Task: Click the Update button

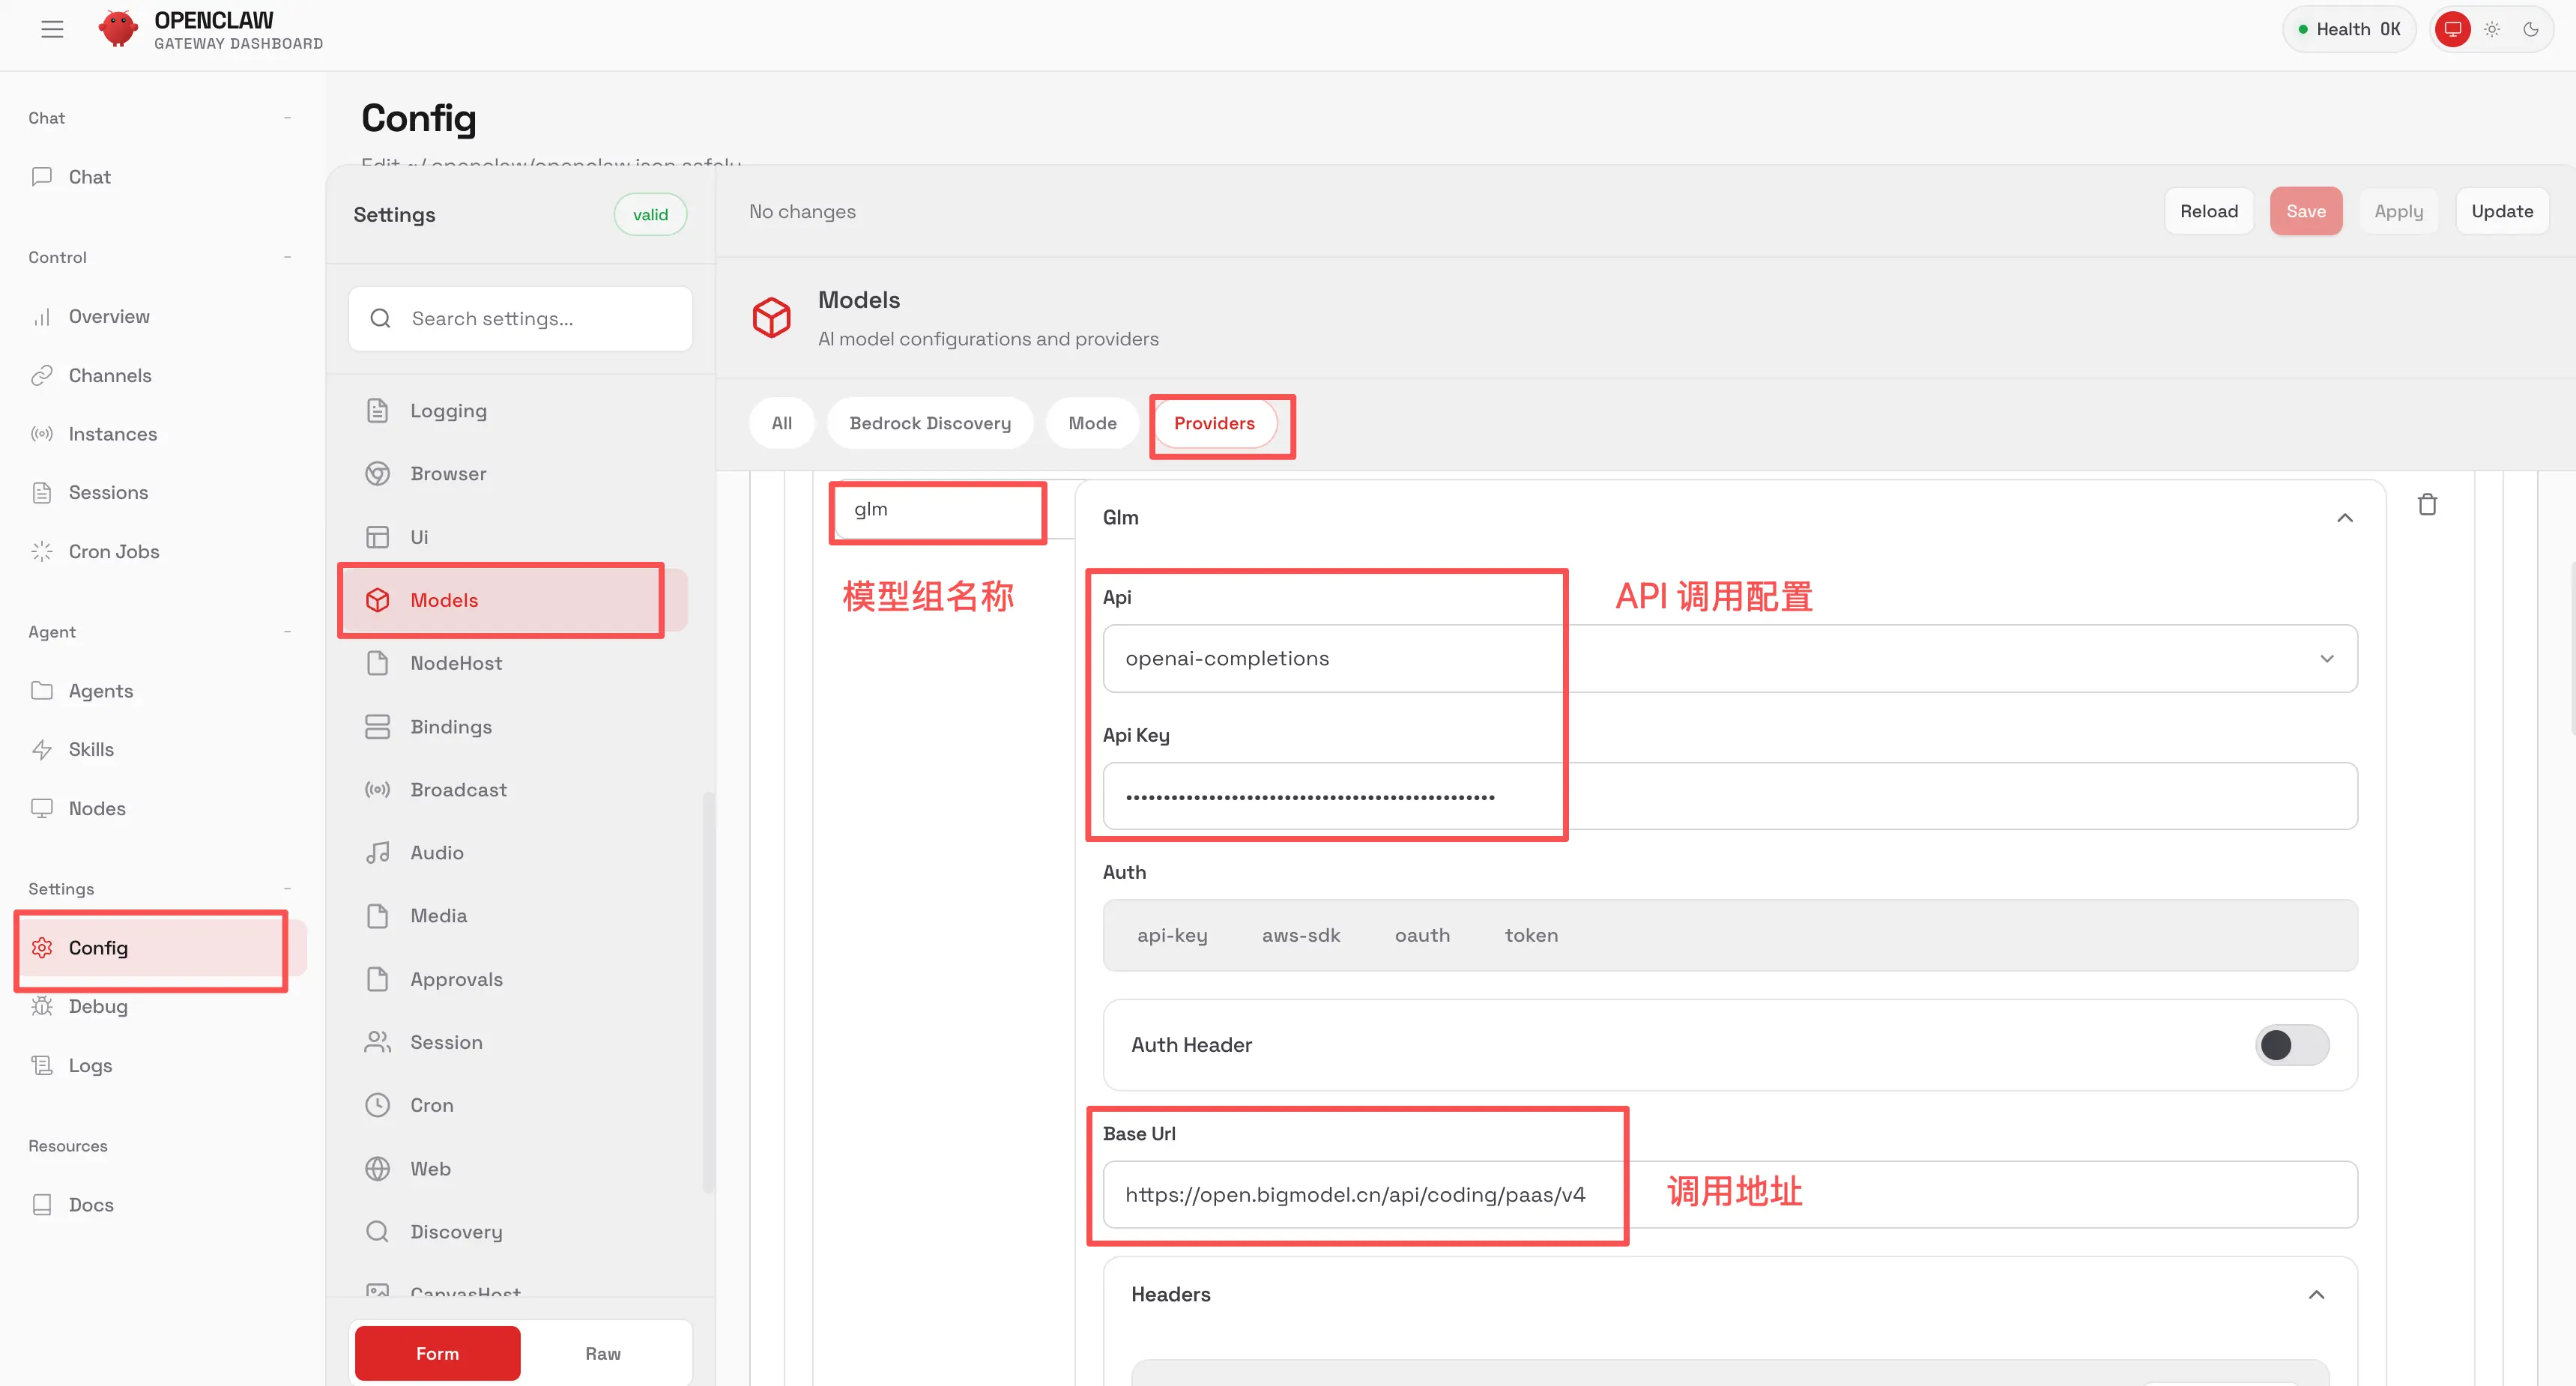Action: click(x=2501, y=211)
